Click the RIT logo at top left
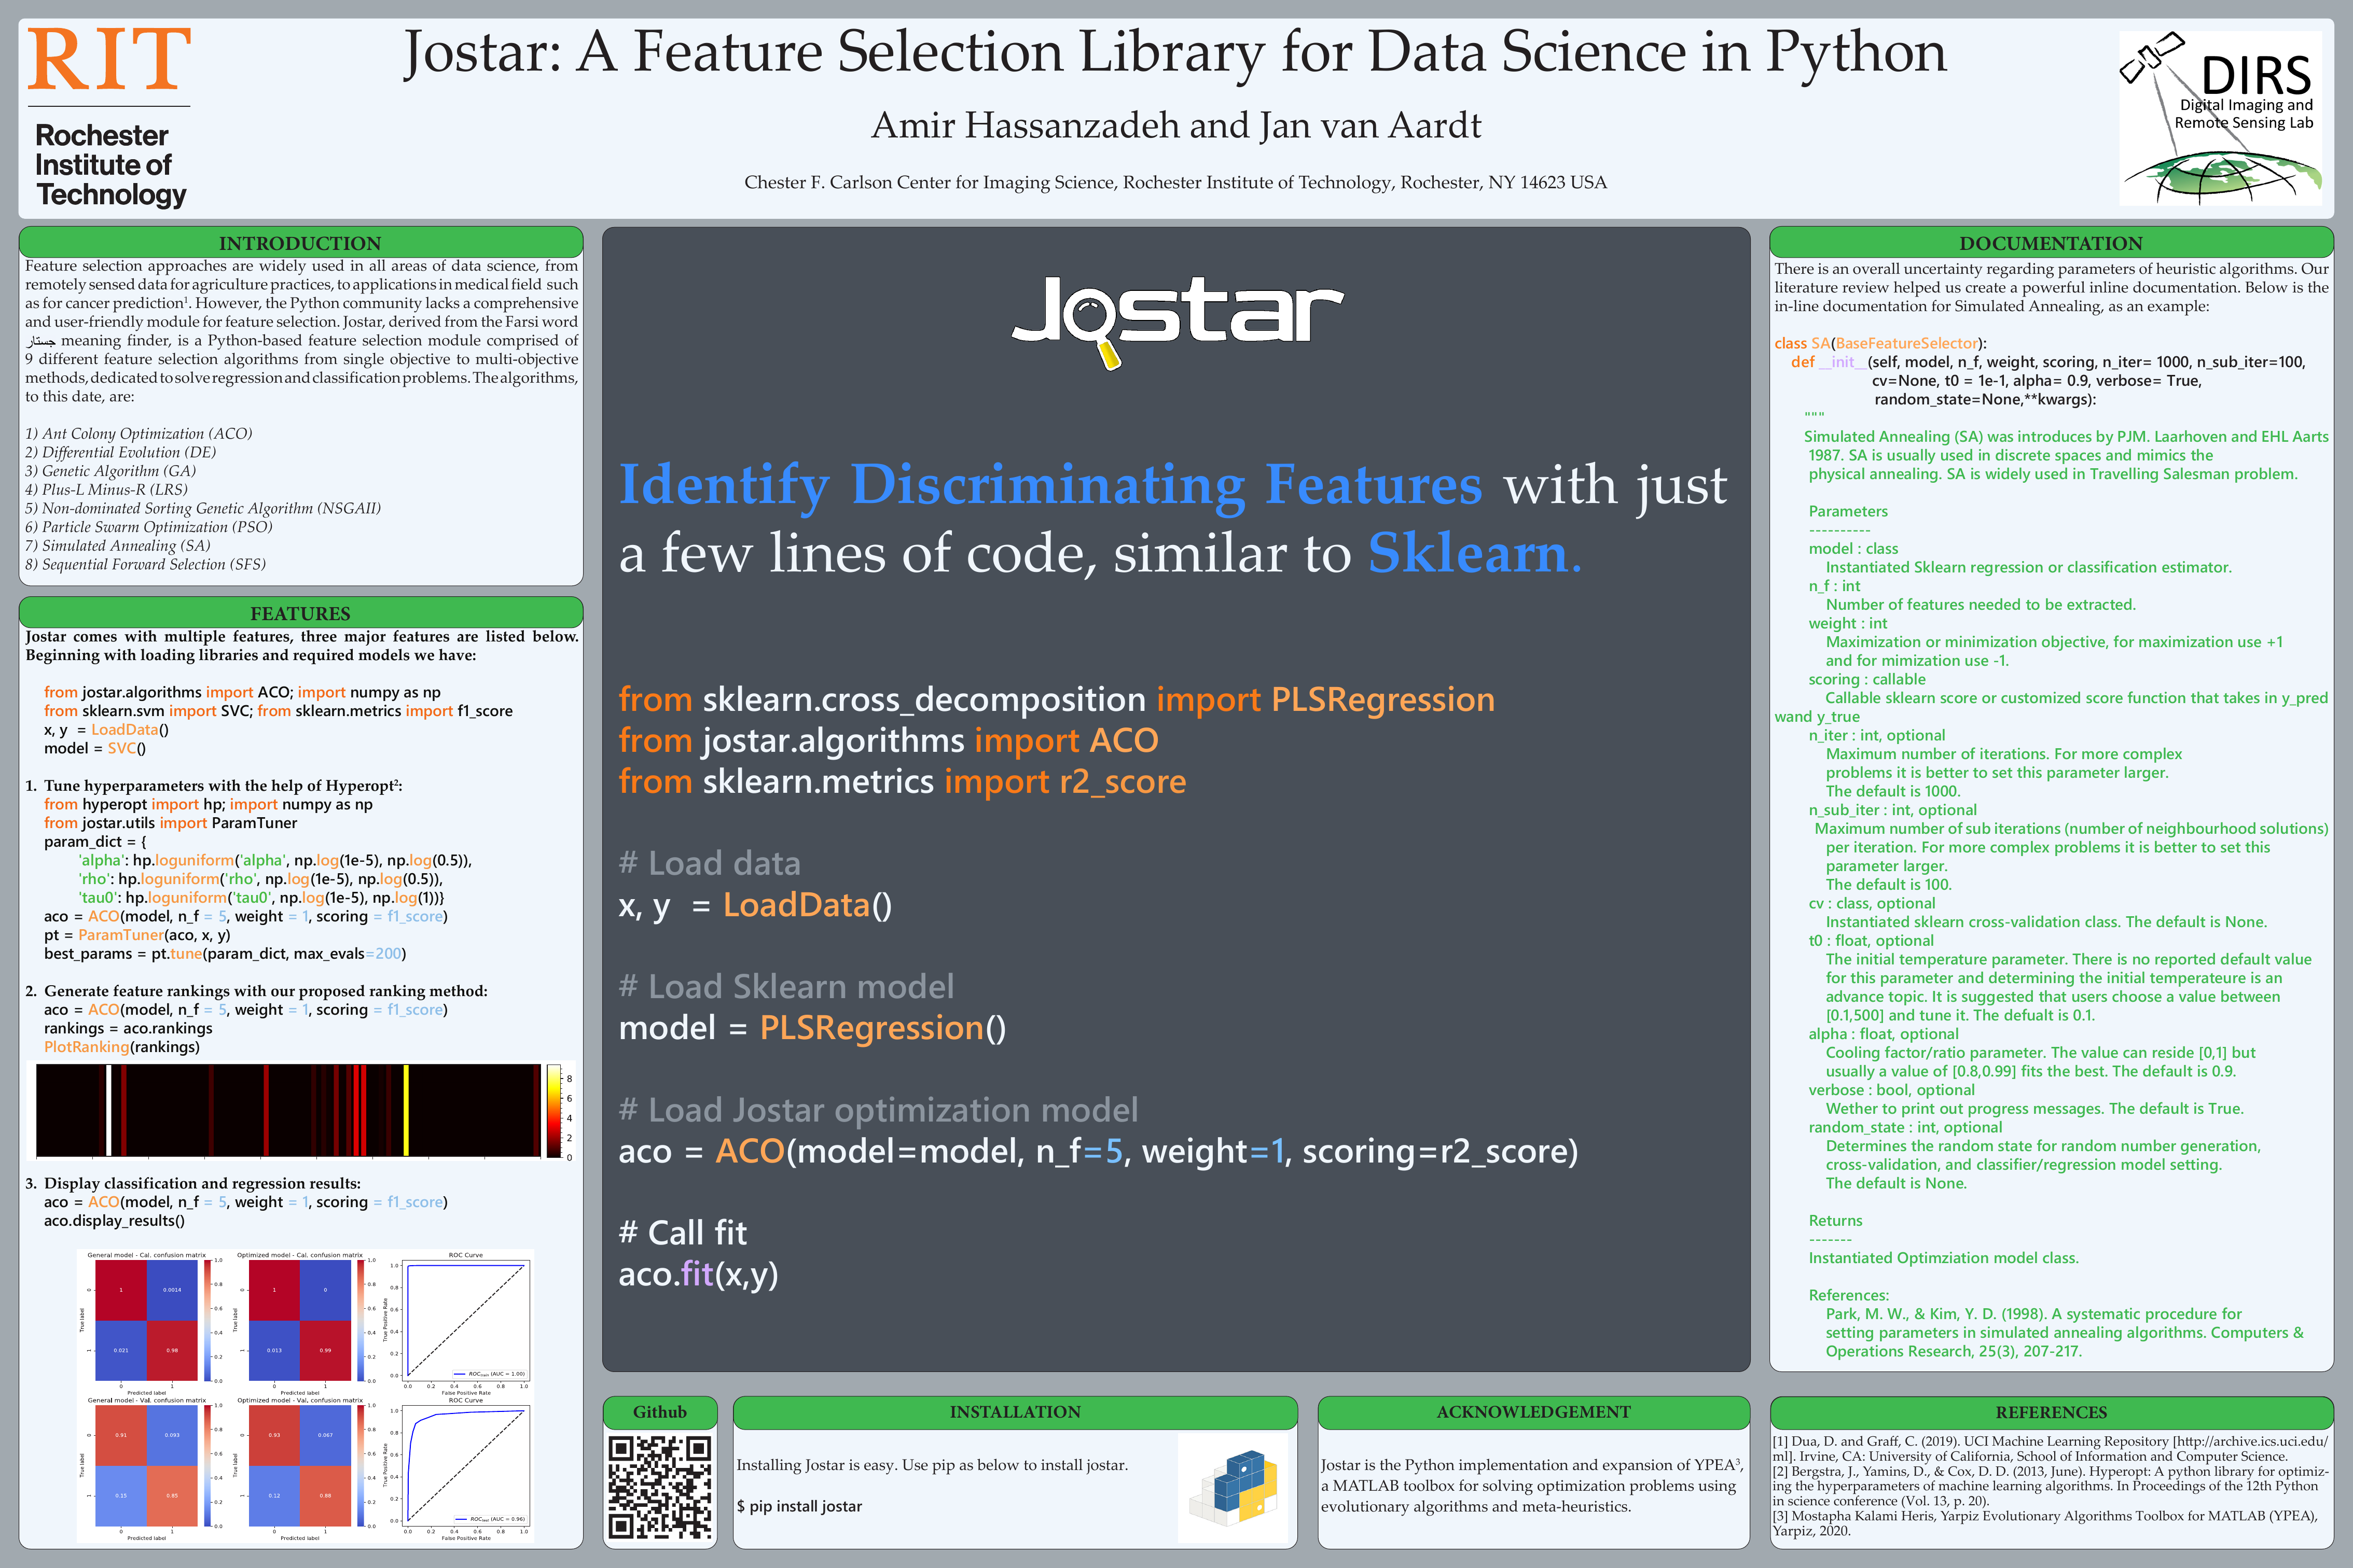 click(x=109, y=118)
